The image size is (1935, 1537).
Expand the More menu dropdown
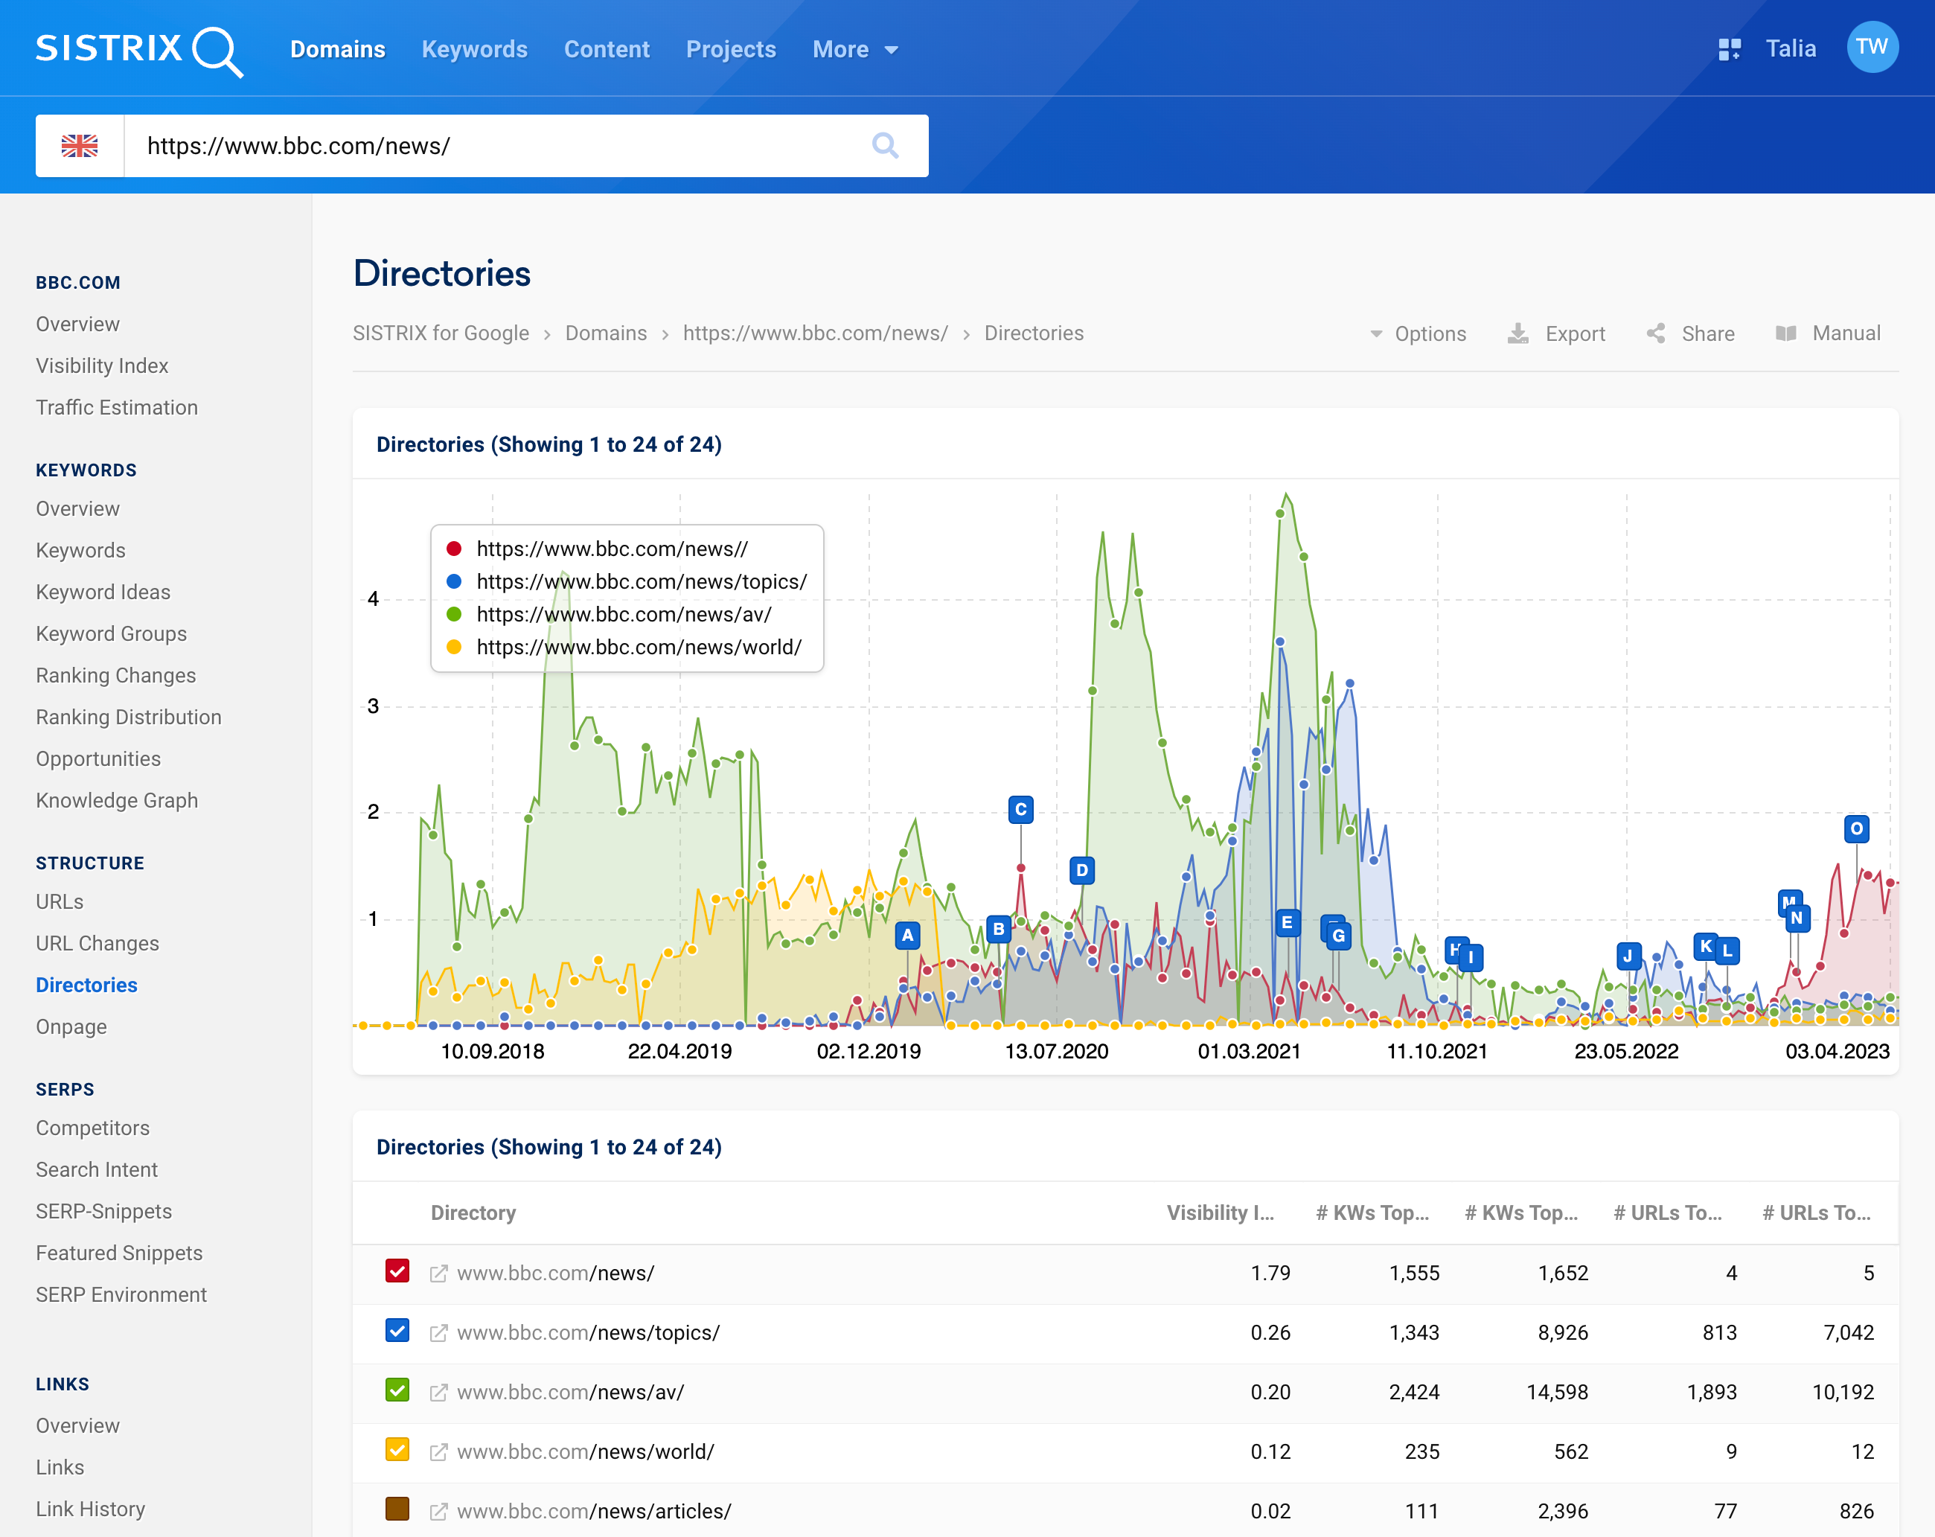[x=854, y=49]
